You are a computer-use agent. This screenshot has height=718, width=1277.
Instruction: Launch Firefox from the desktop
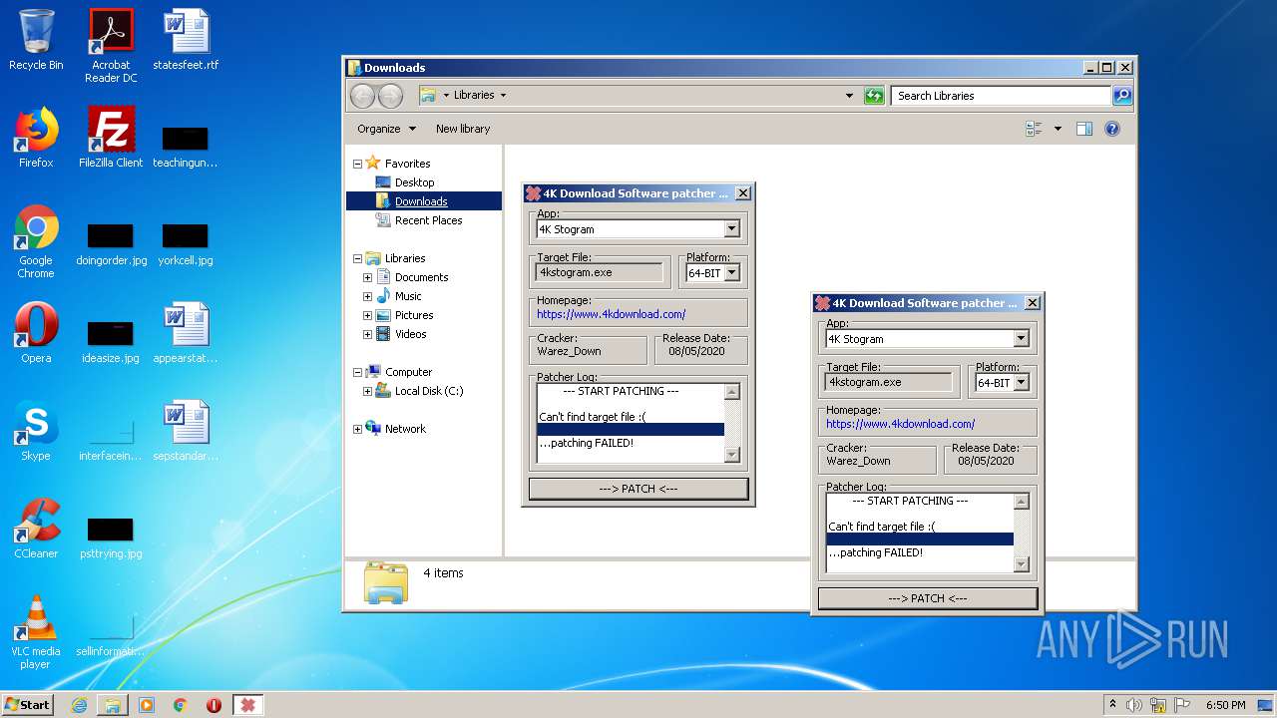[36, 138]
